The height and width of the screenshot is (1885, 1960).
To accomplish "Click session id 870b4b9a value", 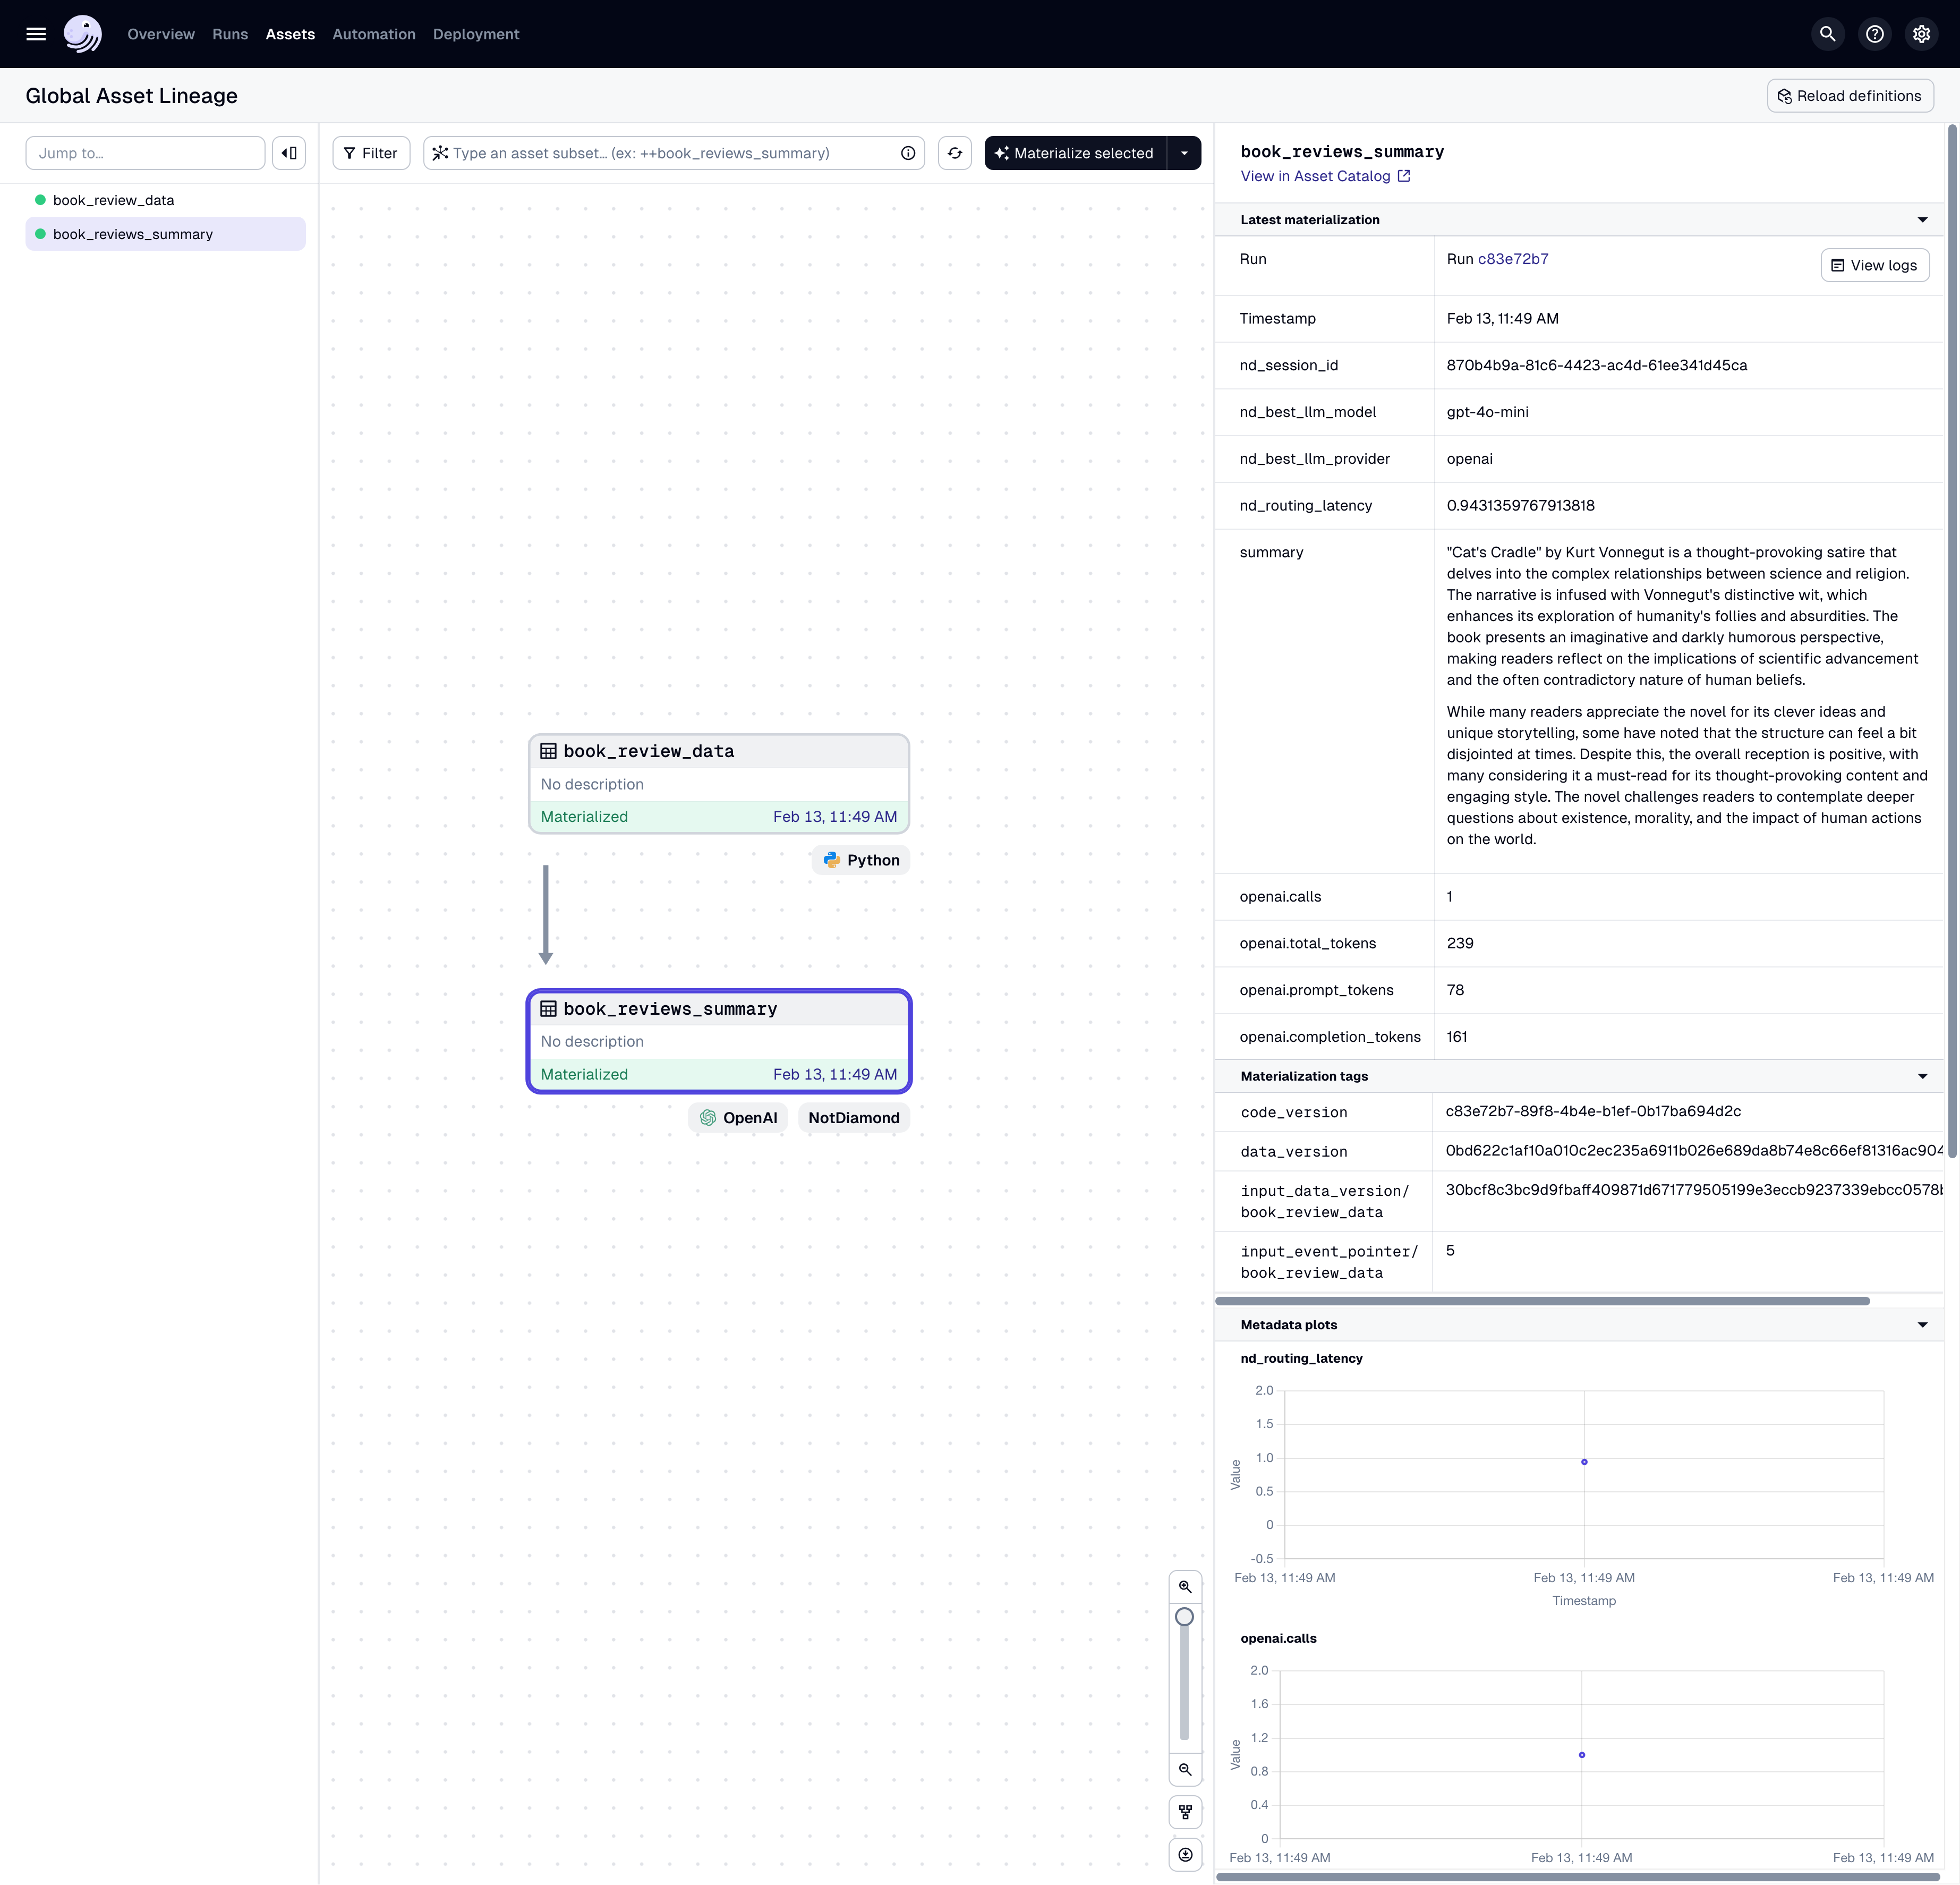I will click(1597, 365).
